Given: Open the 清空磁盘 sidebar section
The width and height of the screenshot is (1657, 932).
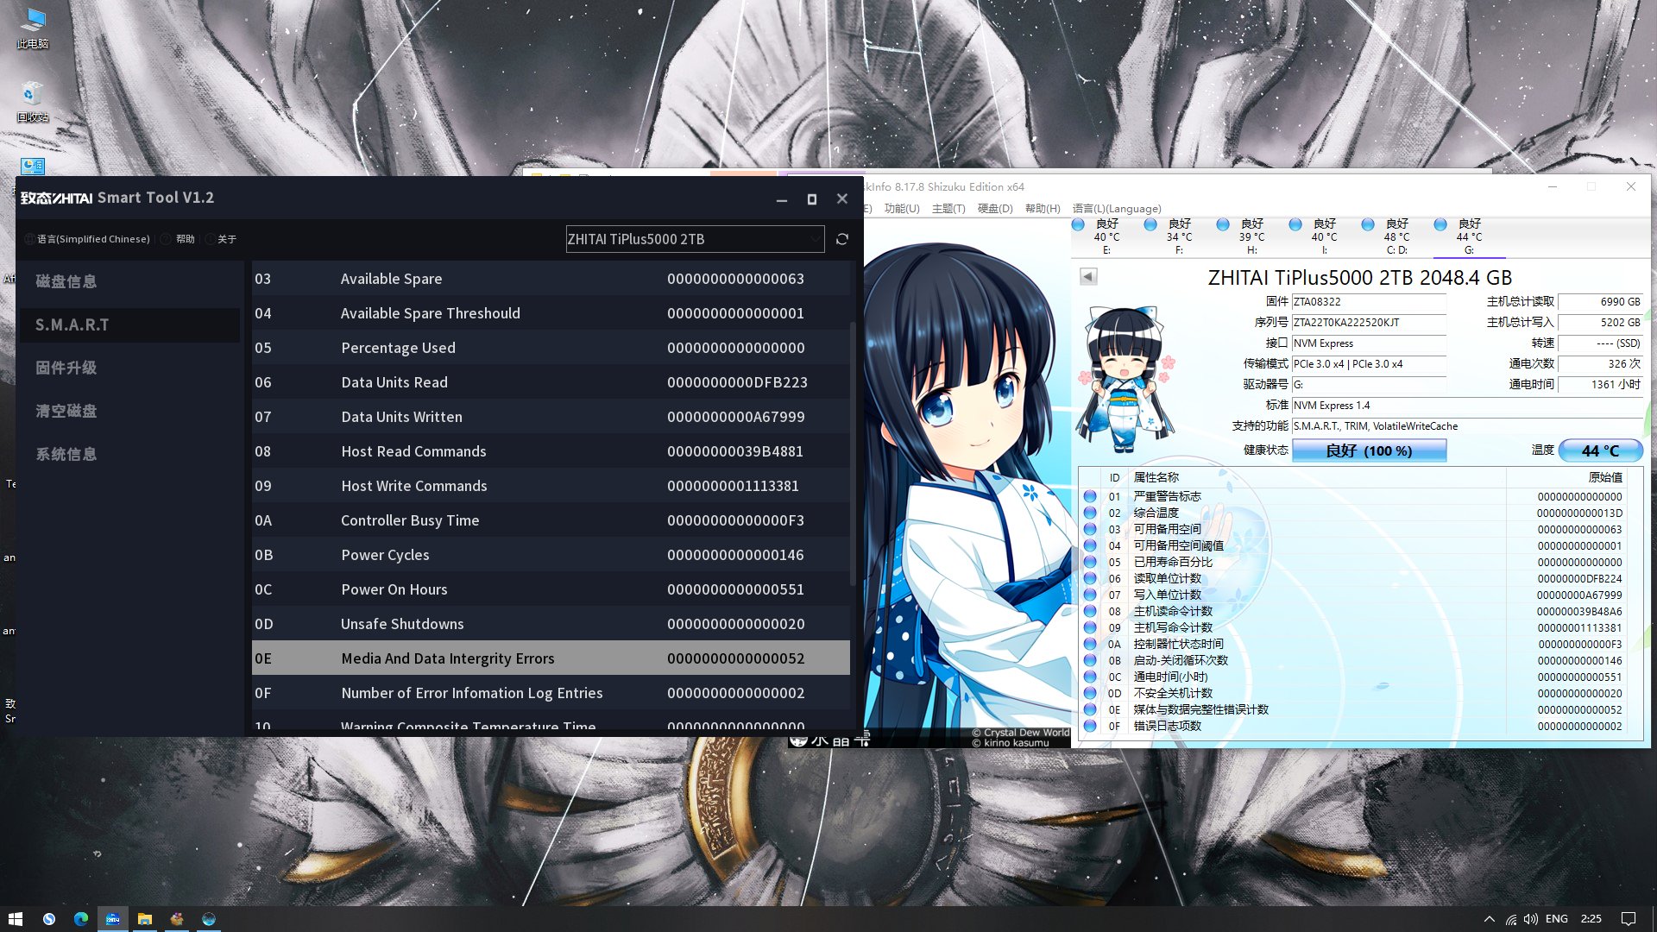Looking at the screenshot, I should coord(129,411).
